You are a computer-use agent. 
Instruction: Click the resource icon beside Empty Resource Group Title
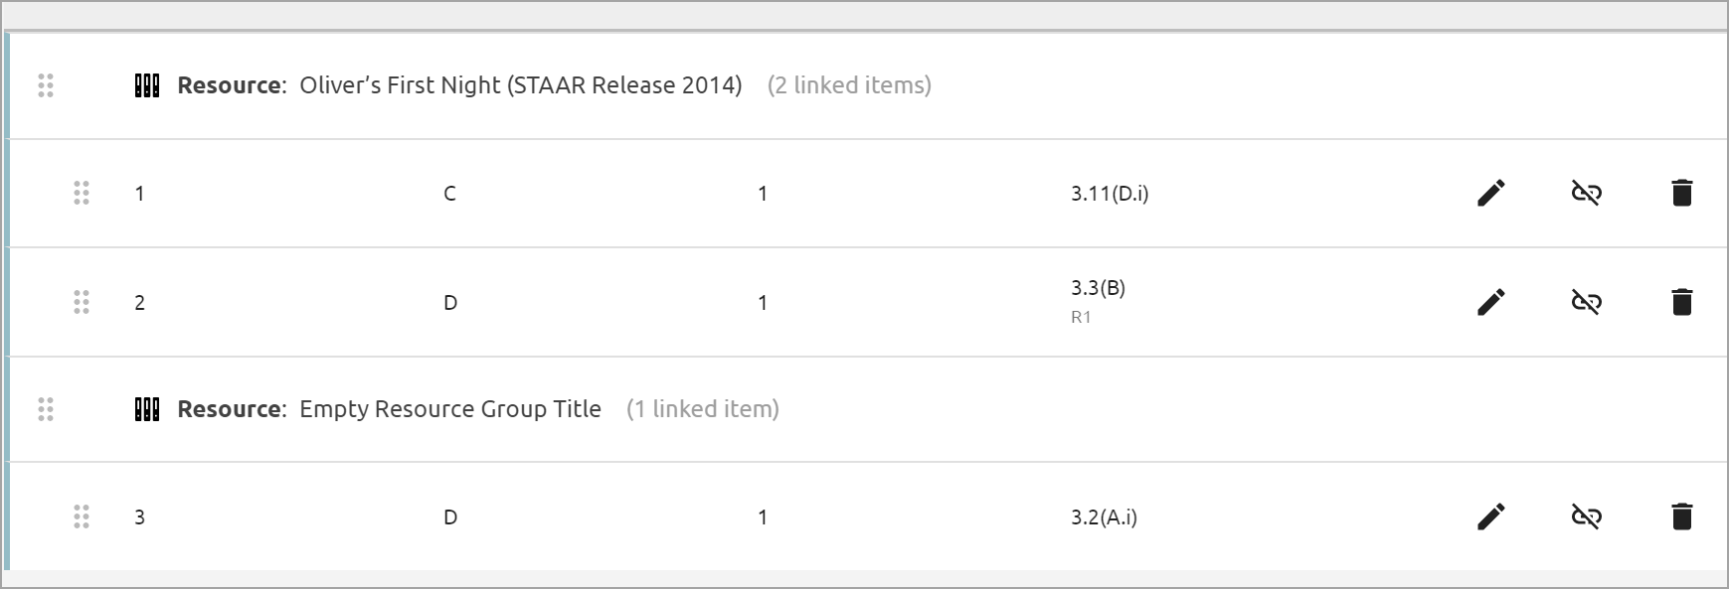(147, 409)
